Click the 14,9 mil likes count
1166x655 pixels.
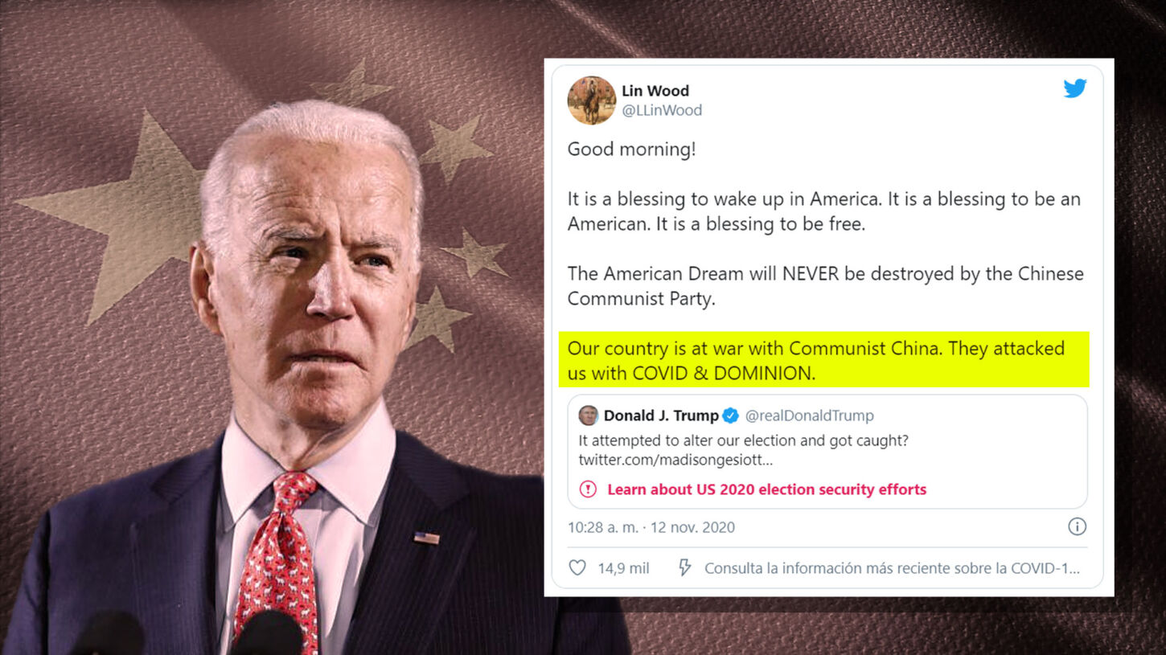click(623, 568)
